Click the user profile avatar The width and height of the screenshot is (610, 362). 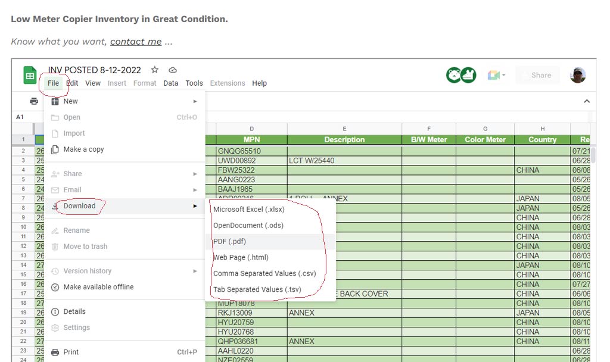click(577, 75)
